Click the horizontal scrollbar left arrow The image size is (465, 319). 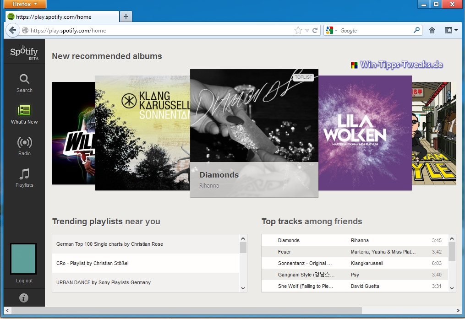pos(8,311)
